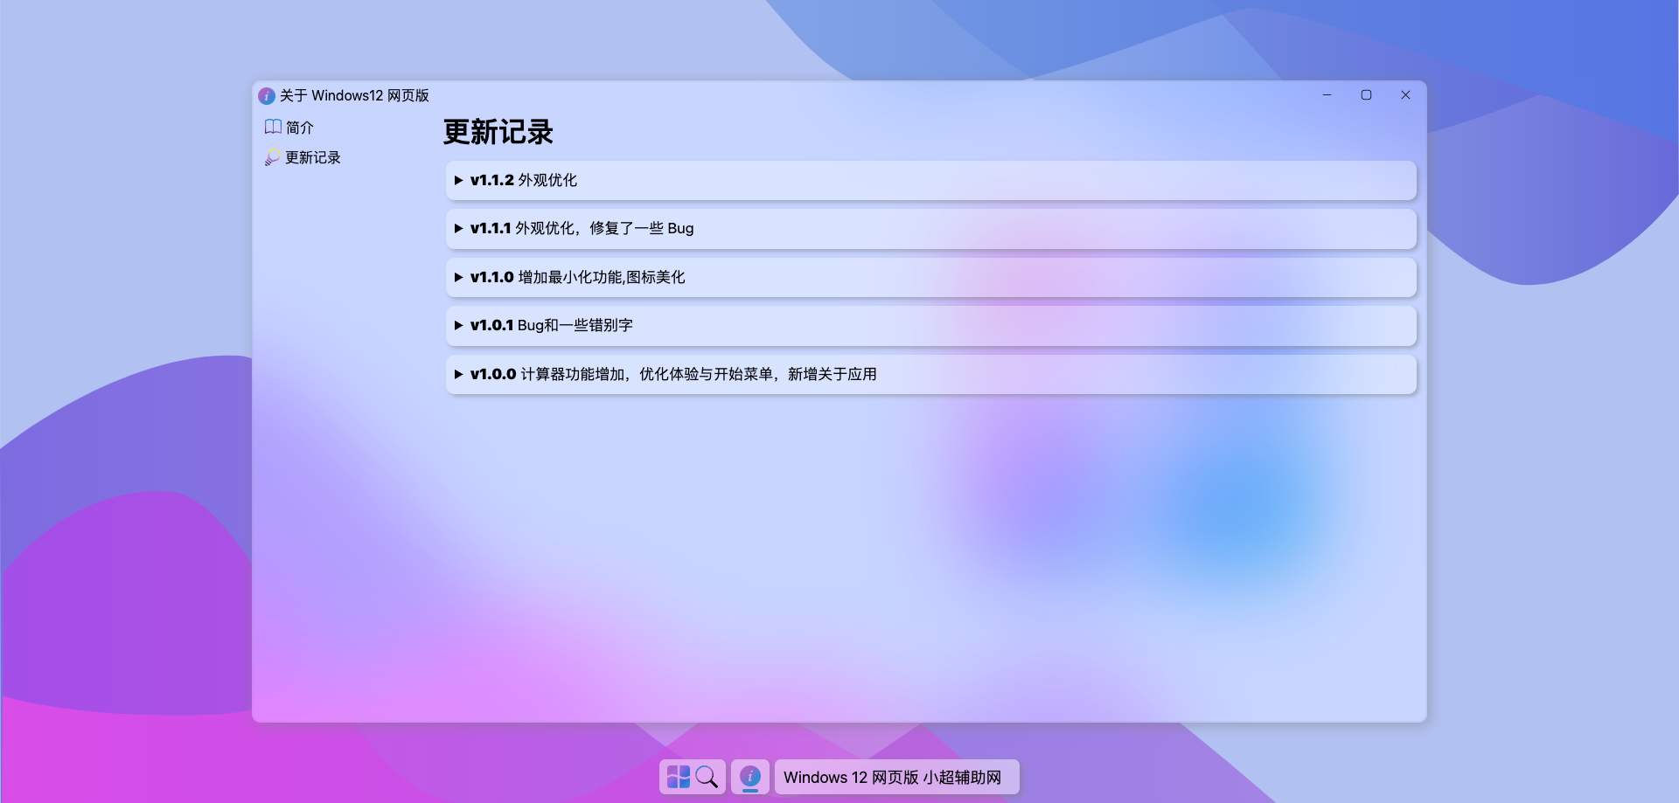
Task: Open search from the taskbar magnifier
Action: click(x=707, y=777)
